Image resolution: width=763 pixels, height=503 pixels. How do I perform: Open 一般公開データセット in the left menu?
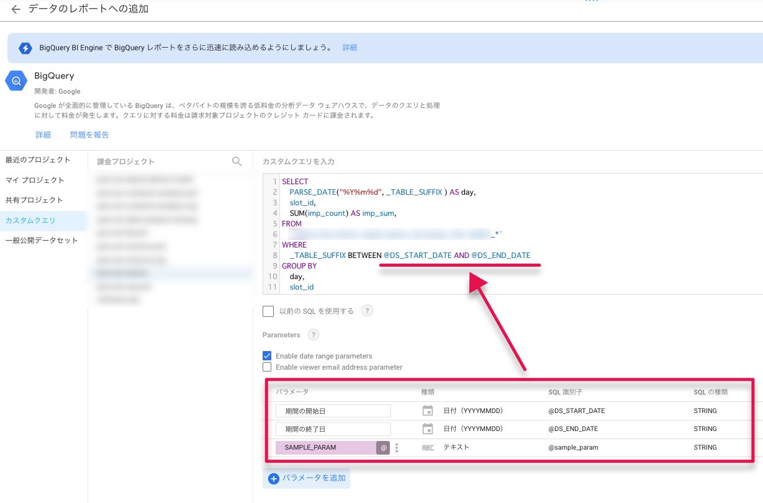(x=42, y=241)
